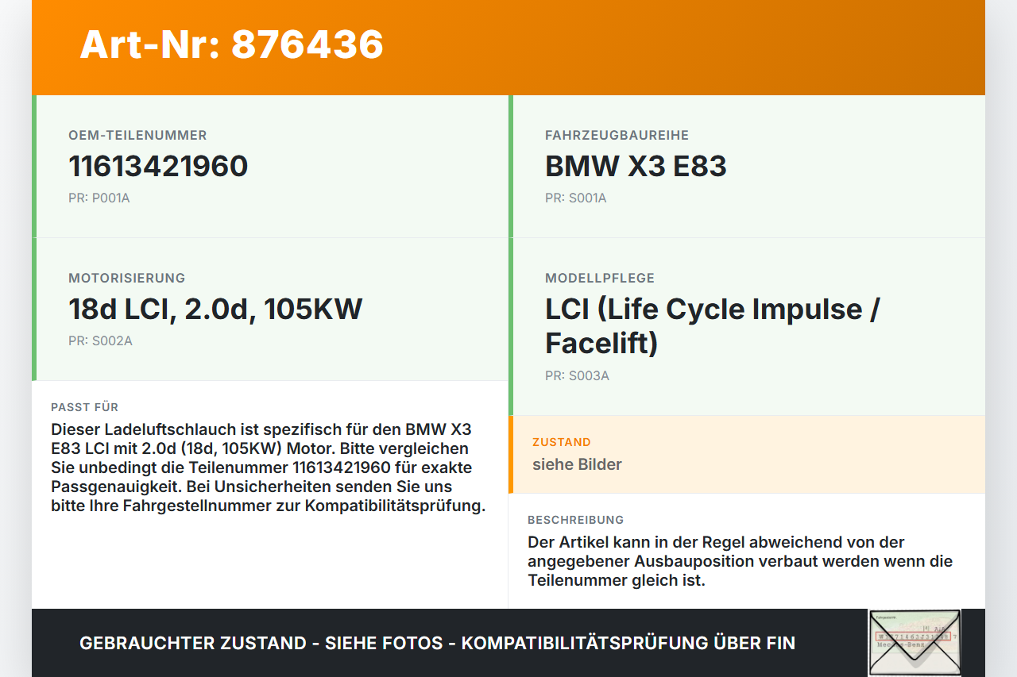Click the 18d LCI, 2.0d, 105KW engine text
The width and height of the screenshot is (1017, 677).
[x=215, y=310]
